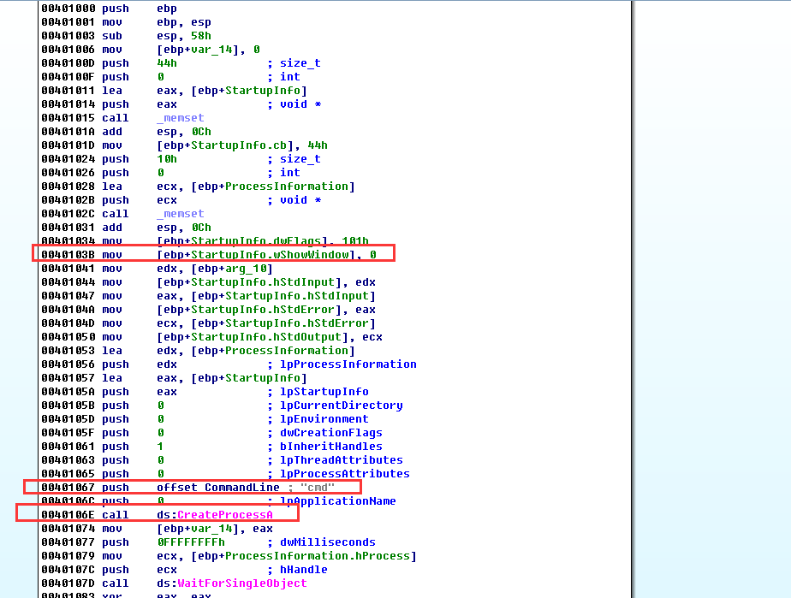Select add esp, 0Ch line at 00401031
Viewport: 791px width, 598px height.
[126, 228]
